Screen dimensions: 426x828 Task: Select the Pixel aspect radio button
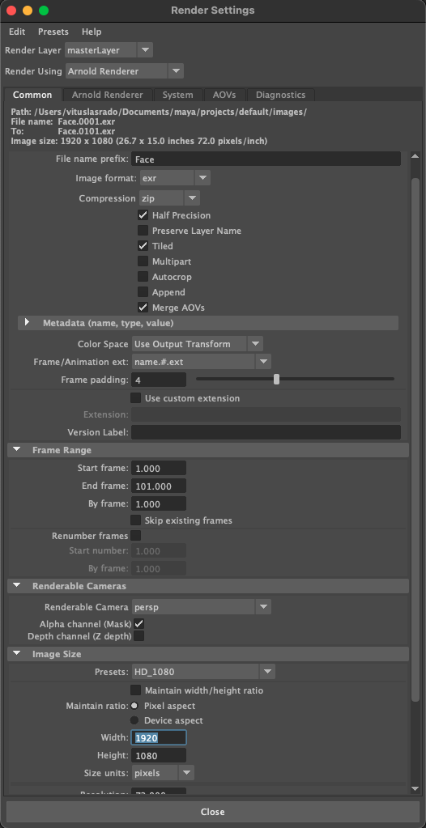[x=134, y=706]
